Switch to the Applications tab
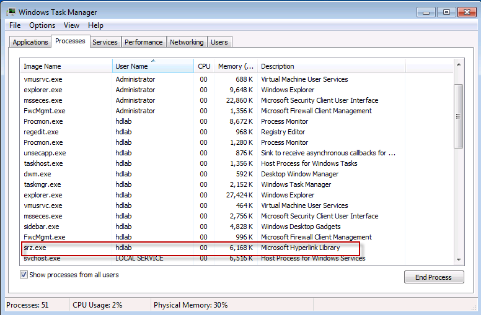 30,42
